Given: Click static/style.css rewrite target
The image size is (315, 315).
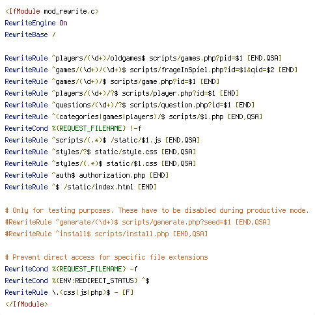Looking at the screenshot, I should coord(126,152).
